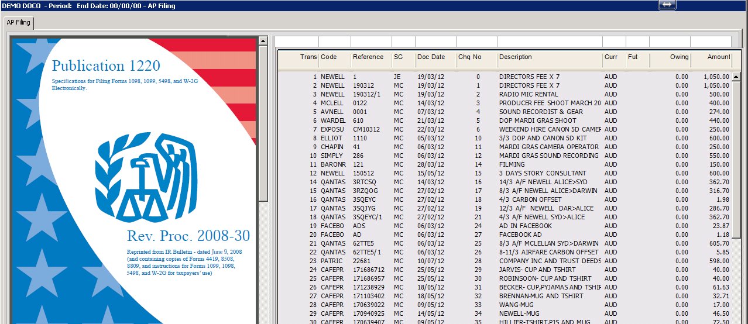Click amount 46.50

click(x=720, y=313)
